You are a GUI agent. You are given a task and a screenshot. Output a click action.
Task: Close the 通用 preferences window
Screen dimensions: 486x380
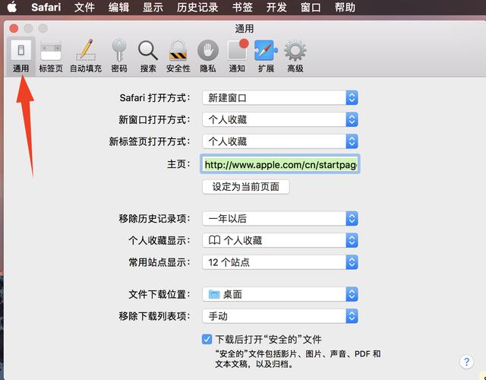[x=14, y=29]
